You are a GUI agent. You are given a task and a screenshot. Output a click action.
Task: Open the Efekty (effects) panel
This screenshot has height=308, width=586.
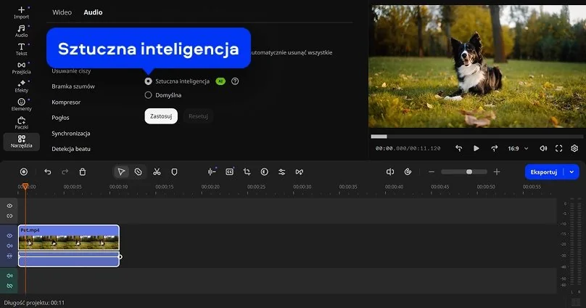(x=21, y=86)
